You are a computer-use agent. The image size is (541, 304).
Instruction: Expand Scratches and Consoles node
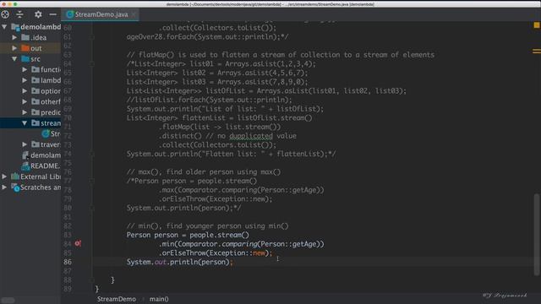[4, 187]
